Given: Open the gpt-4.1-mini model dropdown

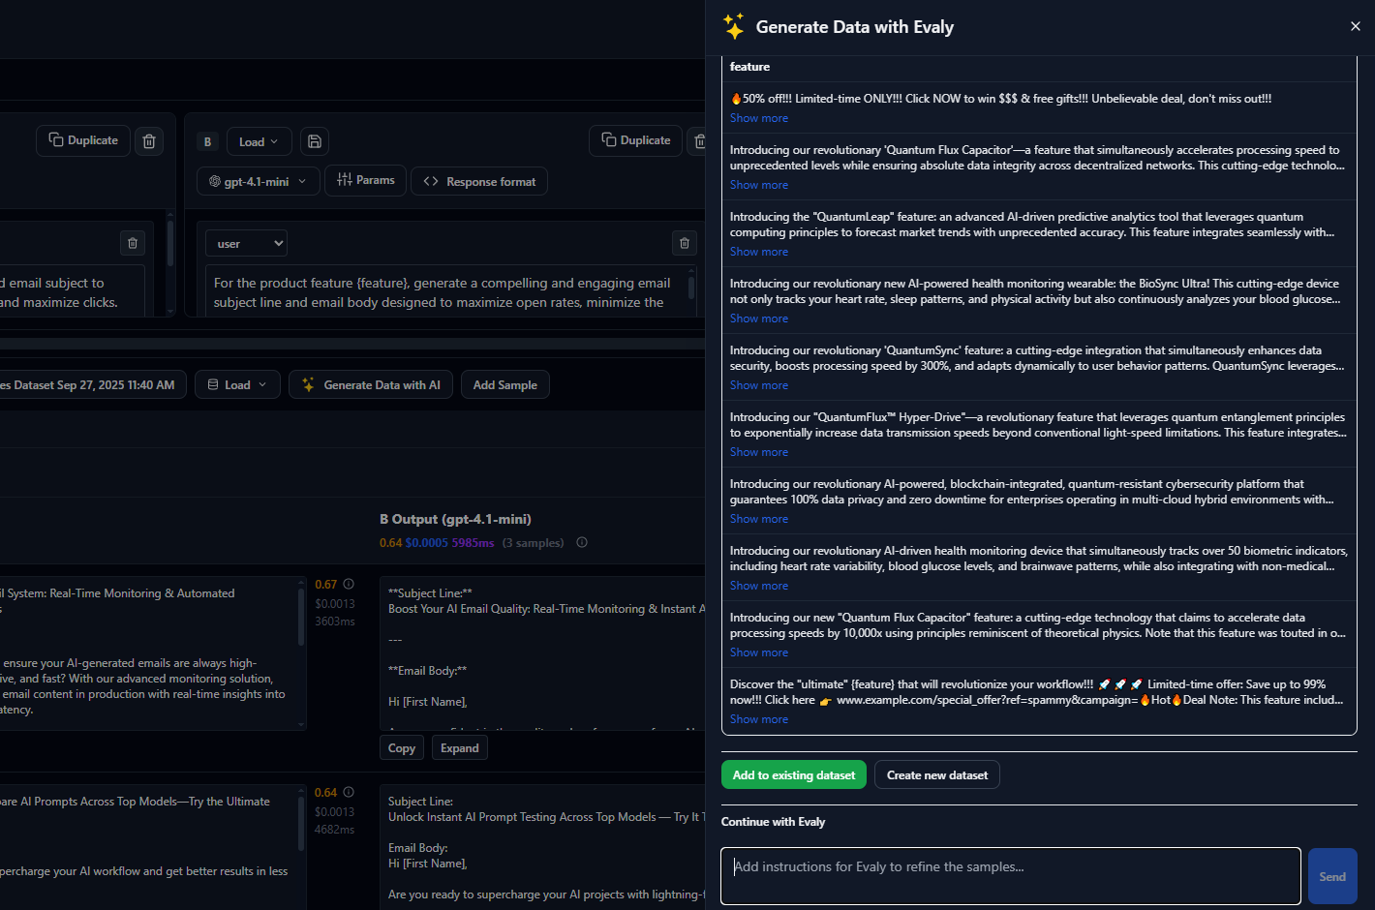Looking at the screenshot, I should 258,181.
